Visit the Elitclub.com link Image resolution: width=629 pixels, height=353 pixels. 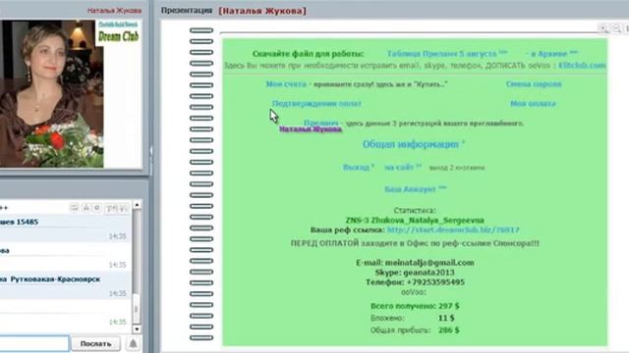(x=582, y=66)
